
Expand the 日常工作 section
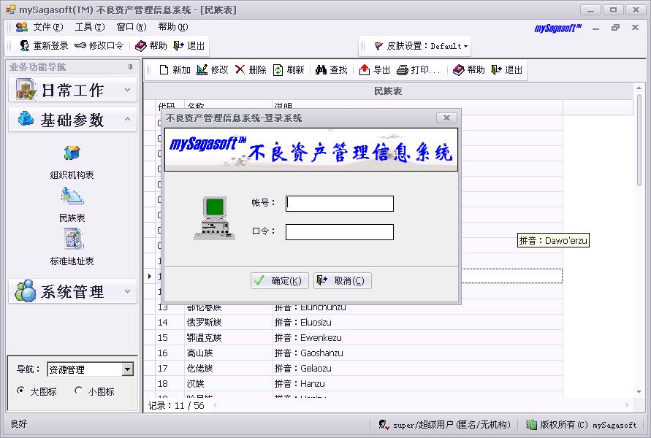(72, 90)
